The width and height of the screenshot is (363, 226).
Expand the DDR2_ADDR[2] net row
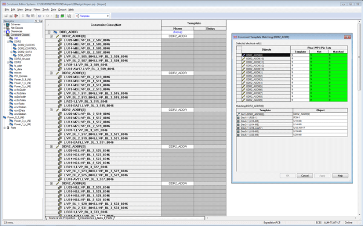pos(51,110)
